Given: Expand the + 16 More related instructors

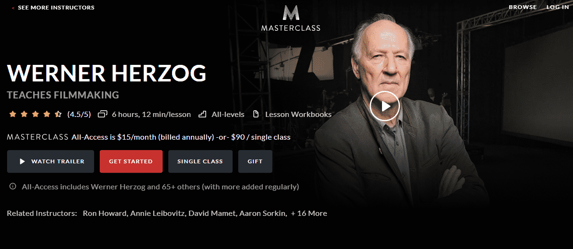Looking at the screenshot, I should pos(309,213).
